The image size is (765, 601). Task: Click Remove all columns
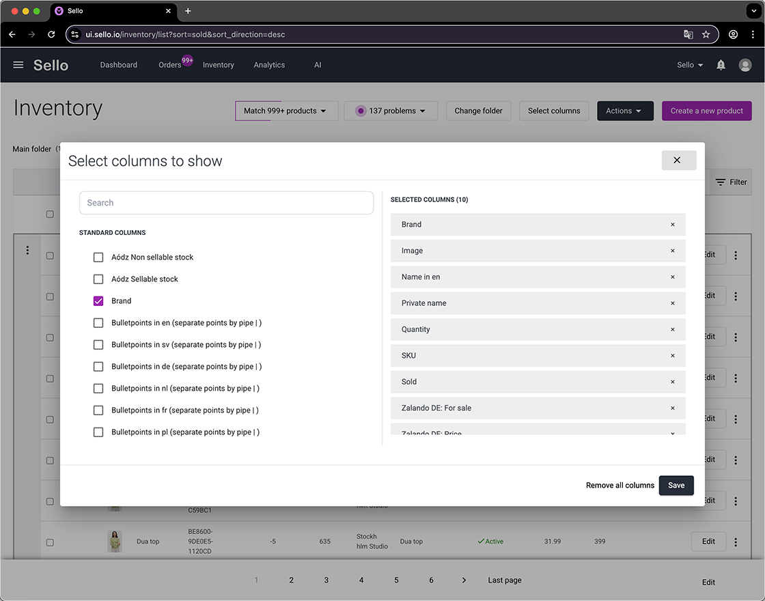(x=620, y=485)
